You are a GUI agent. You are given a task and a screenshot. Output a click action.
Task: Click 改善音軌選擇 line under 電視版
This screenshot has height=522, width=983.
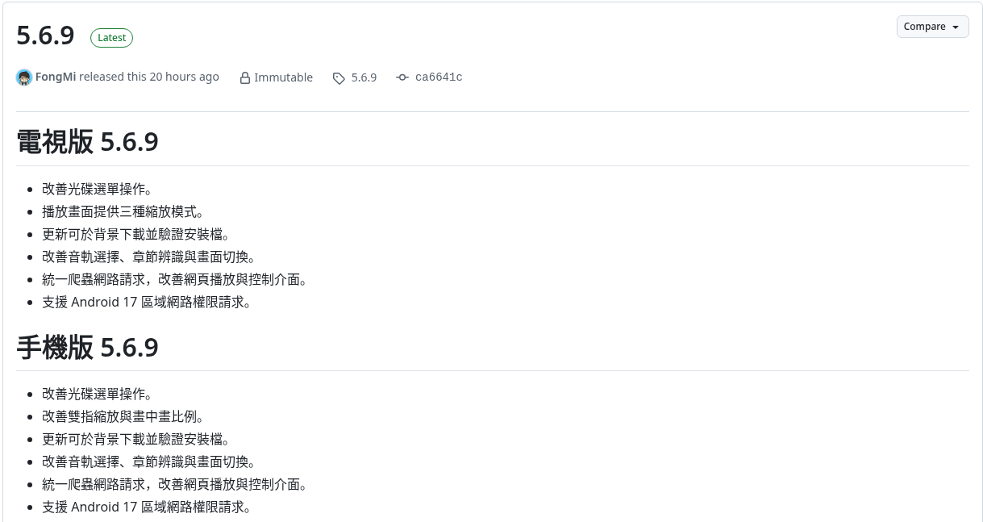click(149, 257)
